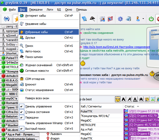This screenshot has width=159, height=140.
Task: Click the reconnect toolbar icon
Action: click(7, 19)
